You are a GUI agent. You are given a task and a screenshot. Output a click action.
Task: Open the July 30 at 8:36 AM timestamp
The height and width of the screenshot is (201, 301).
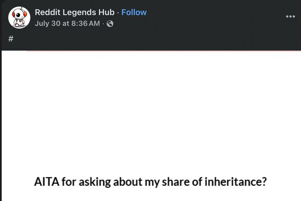point(67,23)
